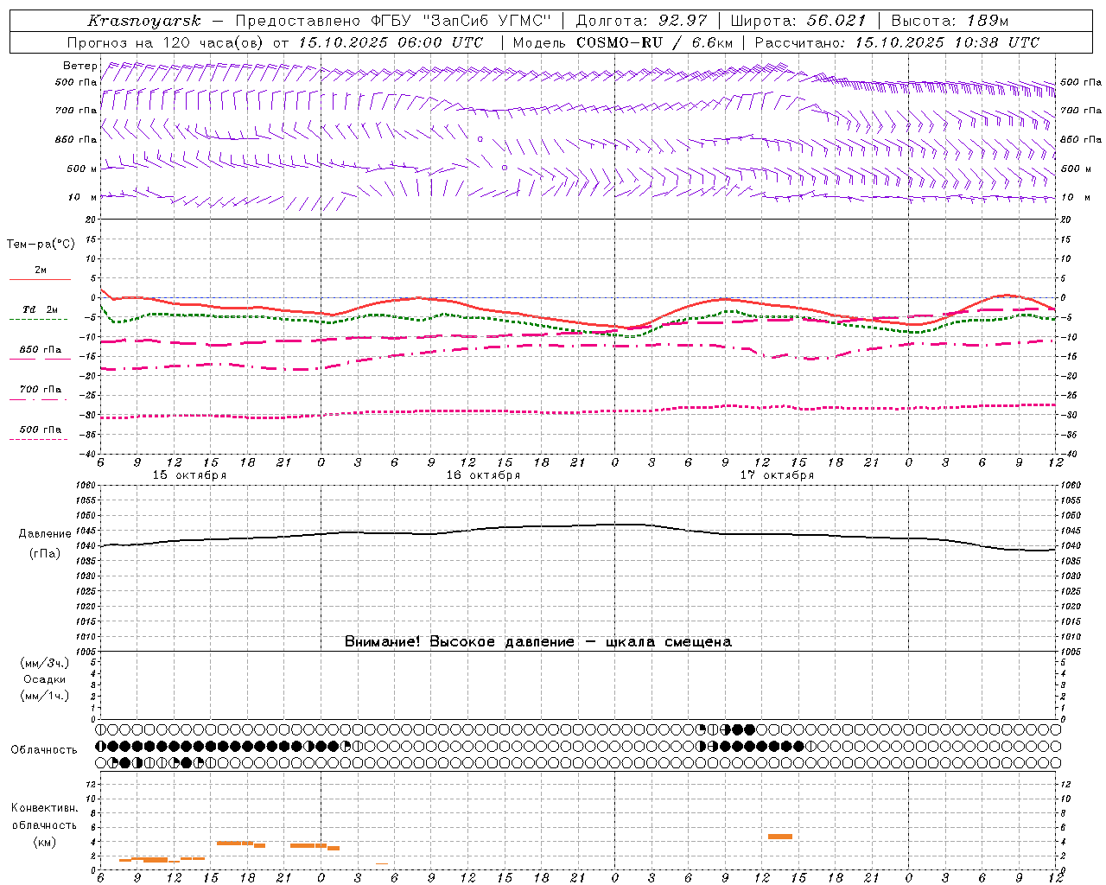Click the '850 гПа' temperature legend entry
The width and height of the screenshot is (1106, 885).
pos(41,350)
